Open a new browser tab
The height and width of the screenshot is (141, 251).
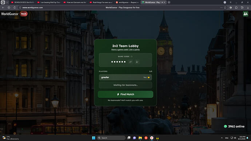(169, 3)
